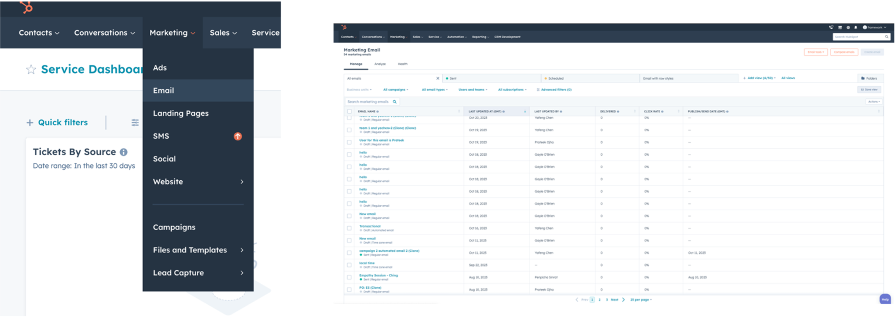Go to next page with right chevron
The height and width of the screenshot is (318, 896).
pyautogui.click(x=623, y=300)
